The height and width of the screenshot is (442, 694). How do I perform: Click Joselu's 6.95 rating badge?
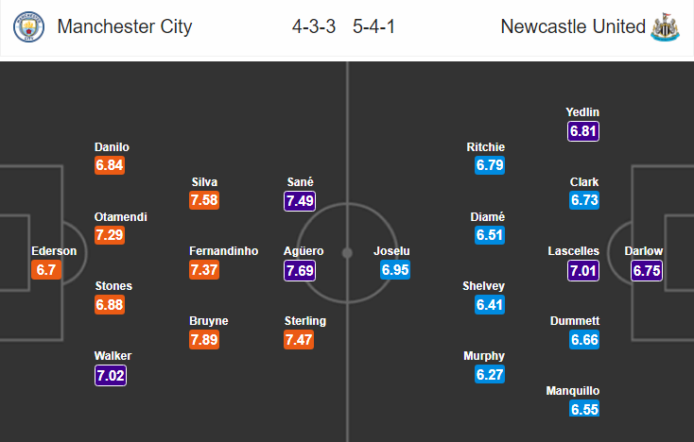point(395,269)
